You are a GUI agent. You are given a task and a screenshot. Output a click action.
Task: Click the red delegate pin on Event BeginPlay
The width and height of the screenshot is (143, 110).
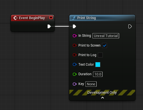click(51, 18)
